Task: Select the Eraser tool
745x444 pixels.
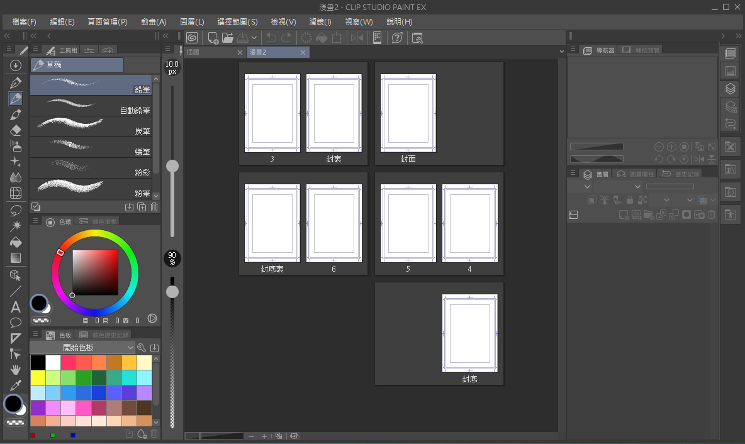Action: tap(16, 130)
